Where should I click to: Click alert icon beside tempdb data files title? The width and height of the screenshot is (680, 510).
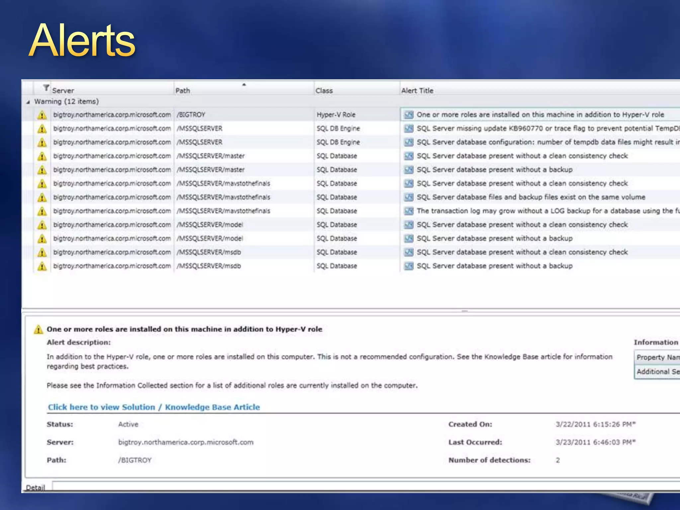(409, 142)
